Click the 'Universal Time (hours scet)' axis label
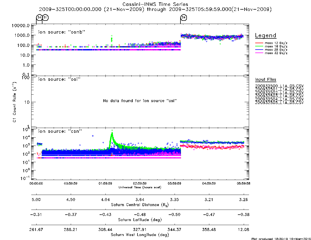 tap(140, 187)
